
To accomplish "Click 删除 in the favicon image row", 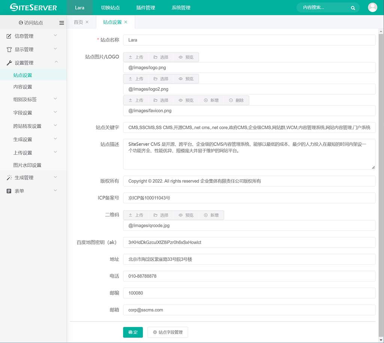I will click(x=236, y=100).
